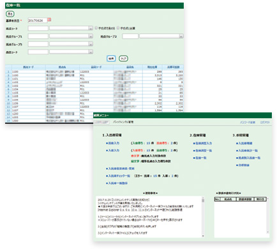Click the 拠点名 column header in the table
The width and height of the screenshot is (277, 249).
point(63,67)
